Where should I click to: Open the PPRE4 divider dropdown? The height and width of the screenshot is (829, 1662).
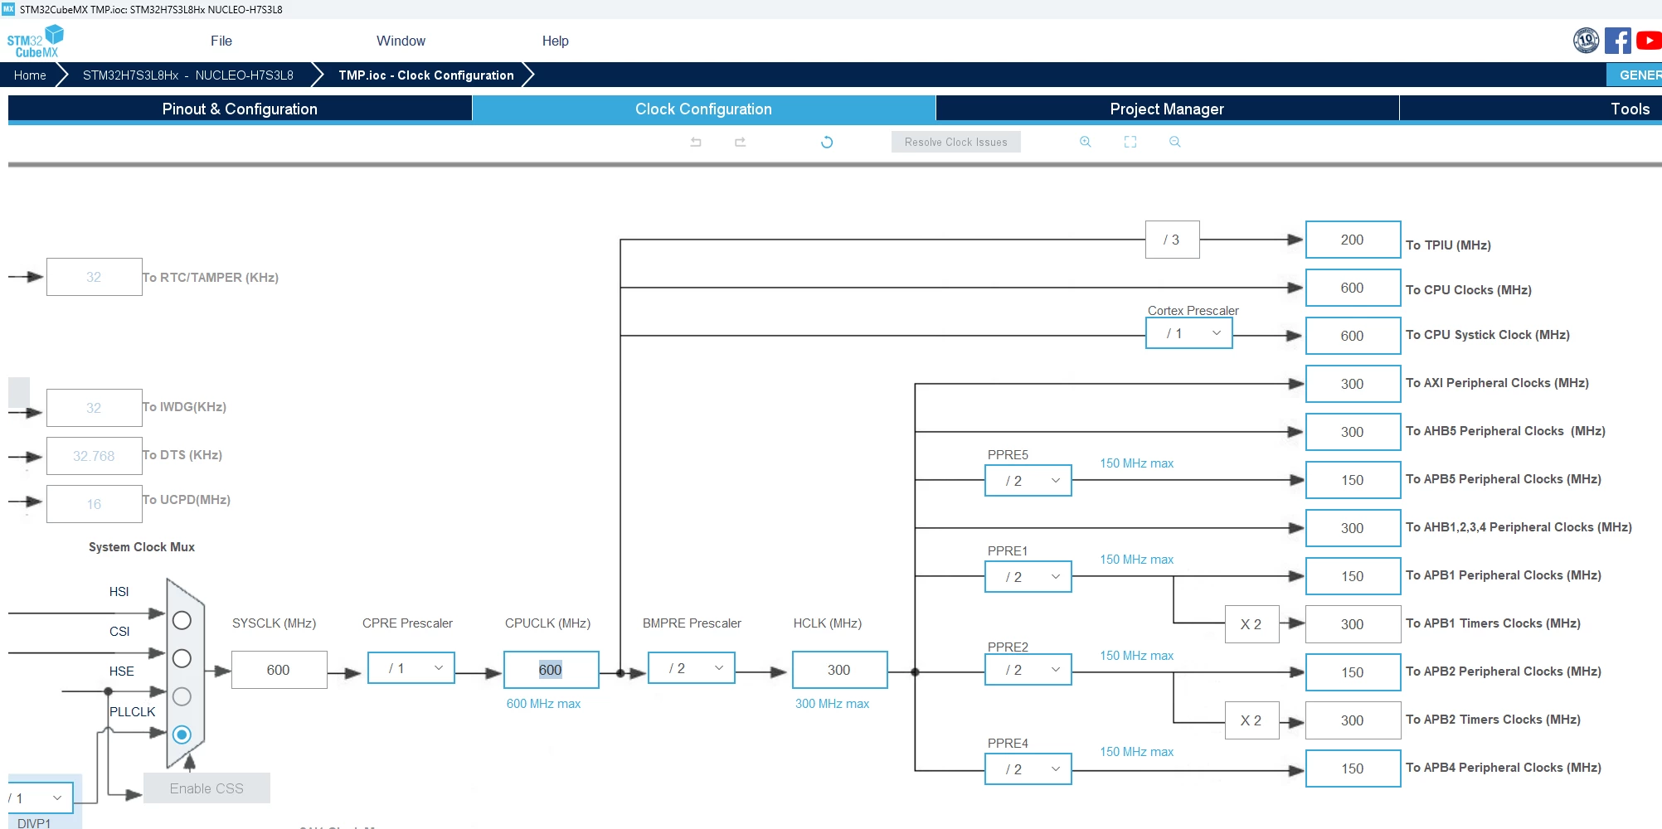point(1028,769)
